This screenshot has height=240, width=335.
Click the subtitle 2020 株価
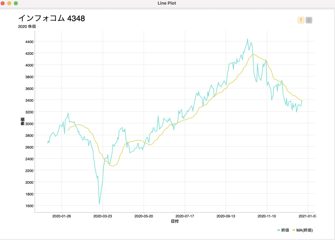[27, 27]
